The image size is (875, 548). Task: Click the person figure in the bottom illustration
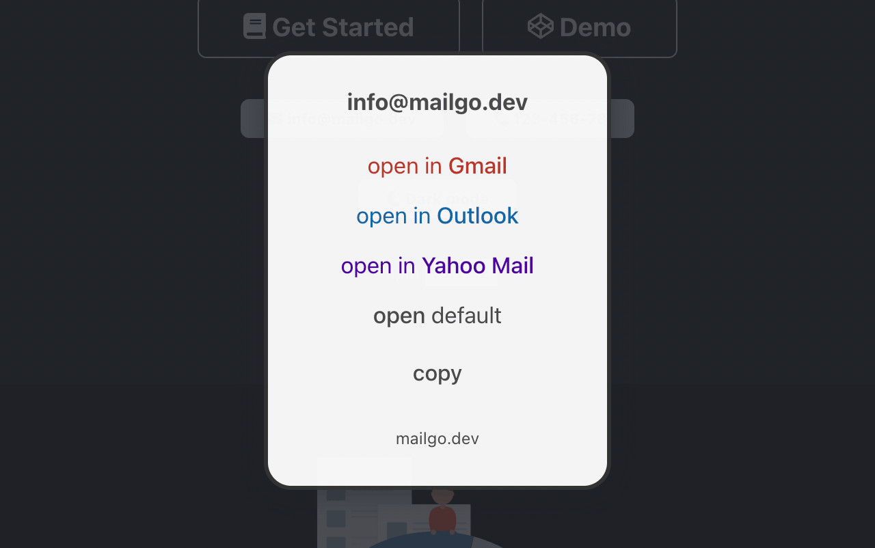[x=442, y=511]
